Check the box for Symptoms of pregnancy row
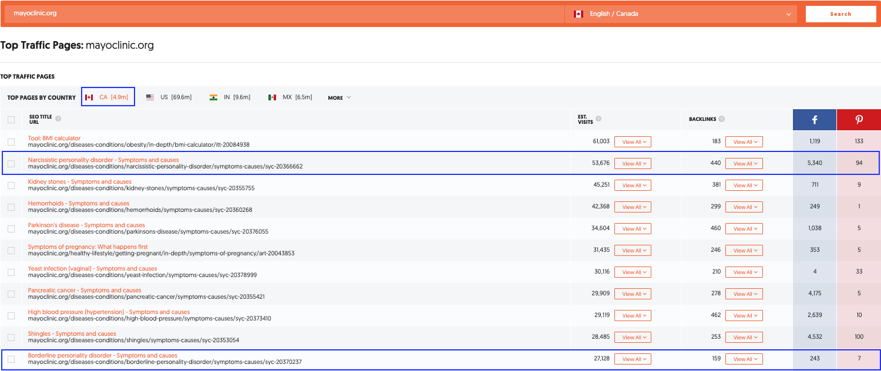The image size is (881, 371). (x=11, y=250)
